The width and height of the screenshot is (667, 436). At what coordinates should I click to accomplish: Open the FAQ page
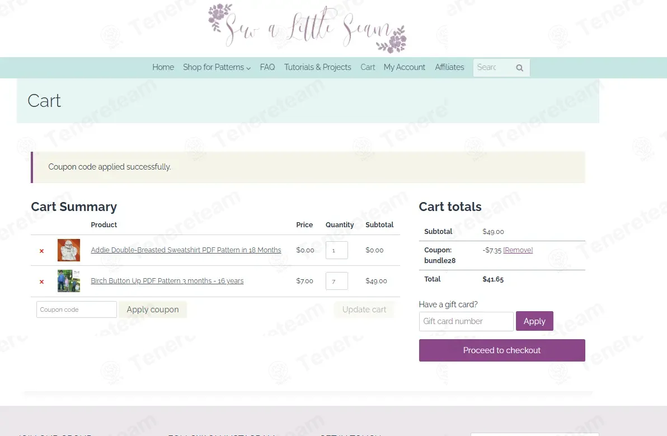click(x=267, y=67)
